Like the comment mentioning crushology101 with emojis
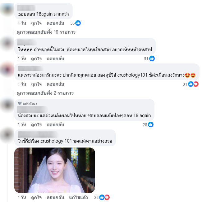 [36, 84]
